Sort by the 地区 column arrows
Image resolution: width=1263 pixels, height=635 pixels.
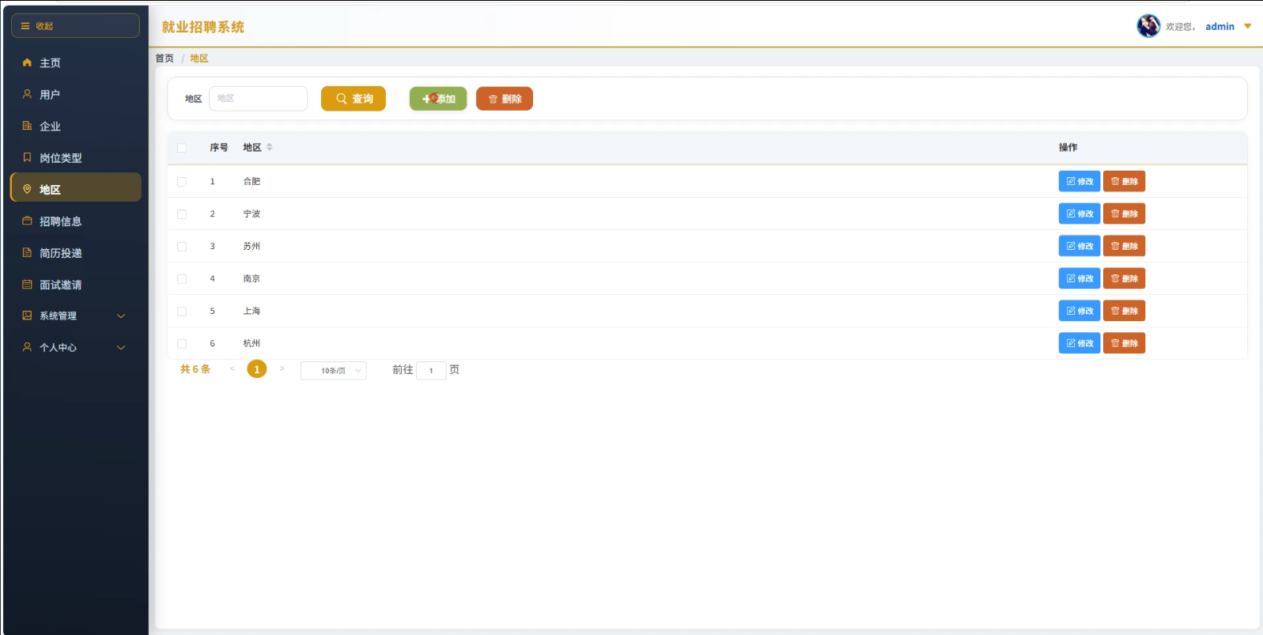270,147
